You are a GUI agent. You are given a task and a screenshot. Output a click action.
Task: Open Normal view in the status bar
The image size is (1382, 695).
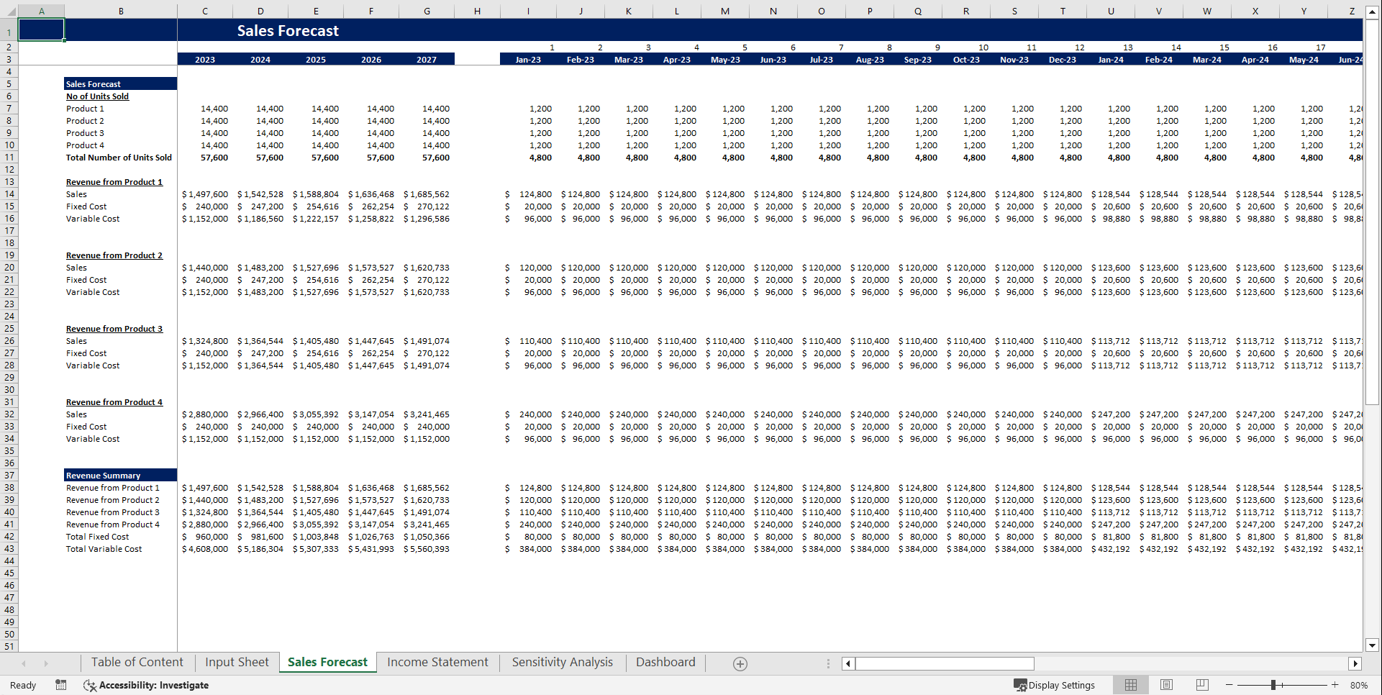coord(1131,685)
